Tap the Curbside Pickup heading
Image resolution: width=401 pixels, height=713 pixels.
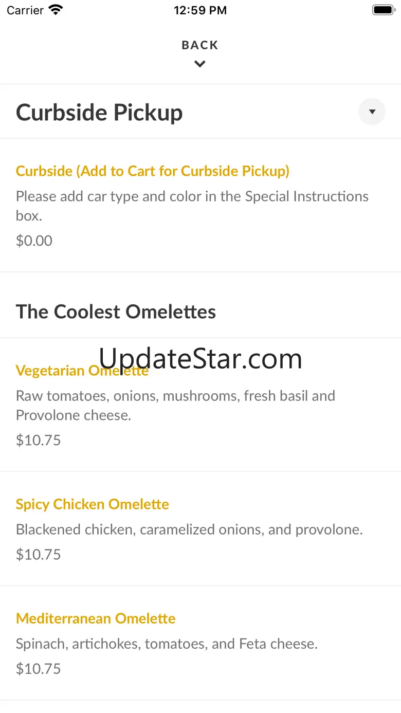99,113
